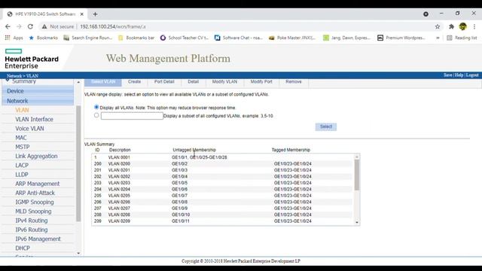This screenshot has width=482, height=271.
Task: Click the VLAN subset range input field
Action: [x=132, y=116]
